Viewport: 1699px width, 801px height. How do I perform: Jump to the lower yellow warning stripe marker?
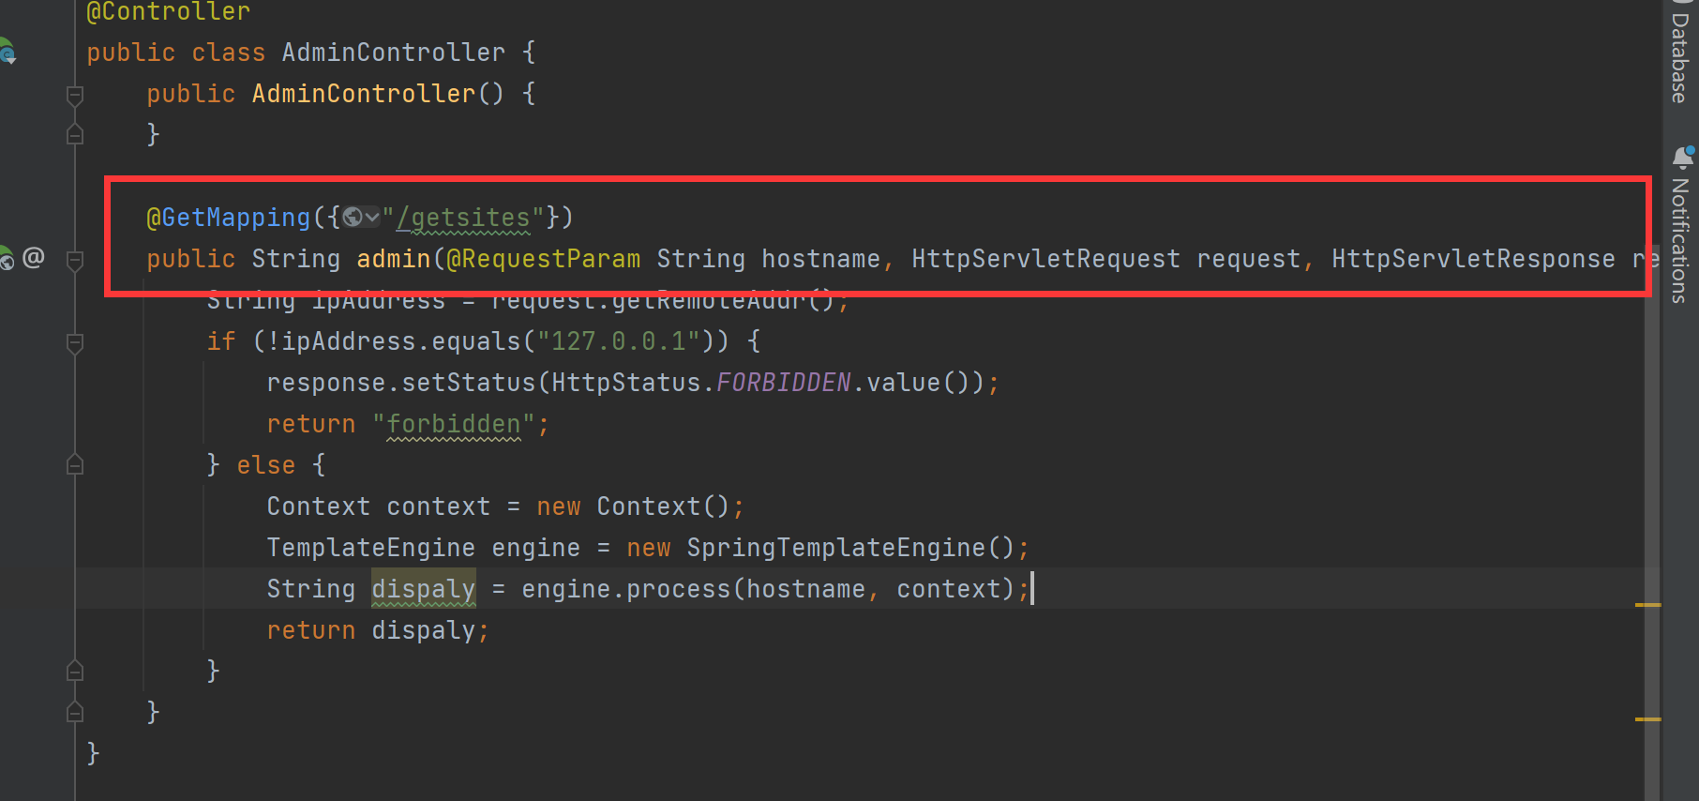tap(1647, 719)
